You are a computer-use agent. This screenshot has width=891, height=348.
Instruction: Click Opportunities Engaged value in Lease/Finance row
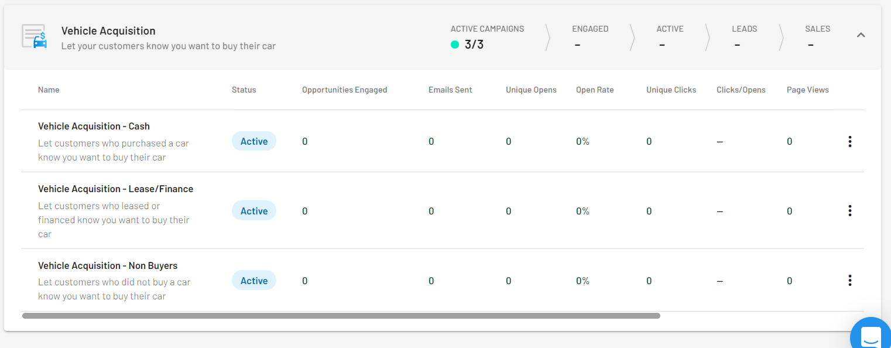tap(305, 211)
